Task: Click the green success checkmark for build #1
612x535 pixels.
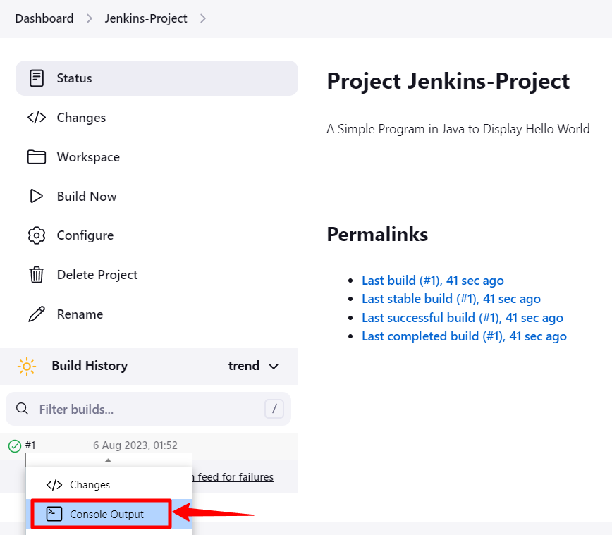Action: pyautogui.click(x=14, y=445)
